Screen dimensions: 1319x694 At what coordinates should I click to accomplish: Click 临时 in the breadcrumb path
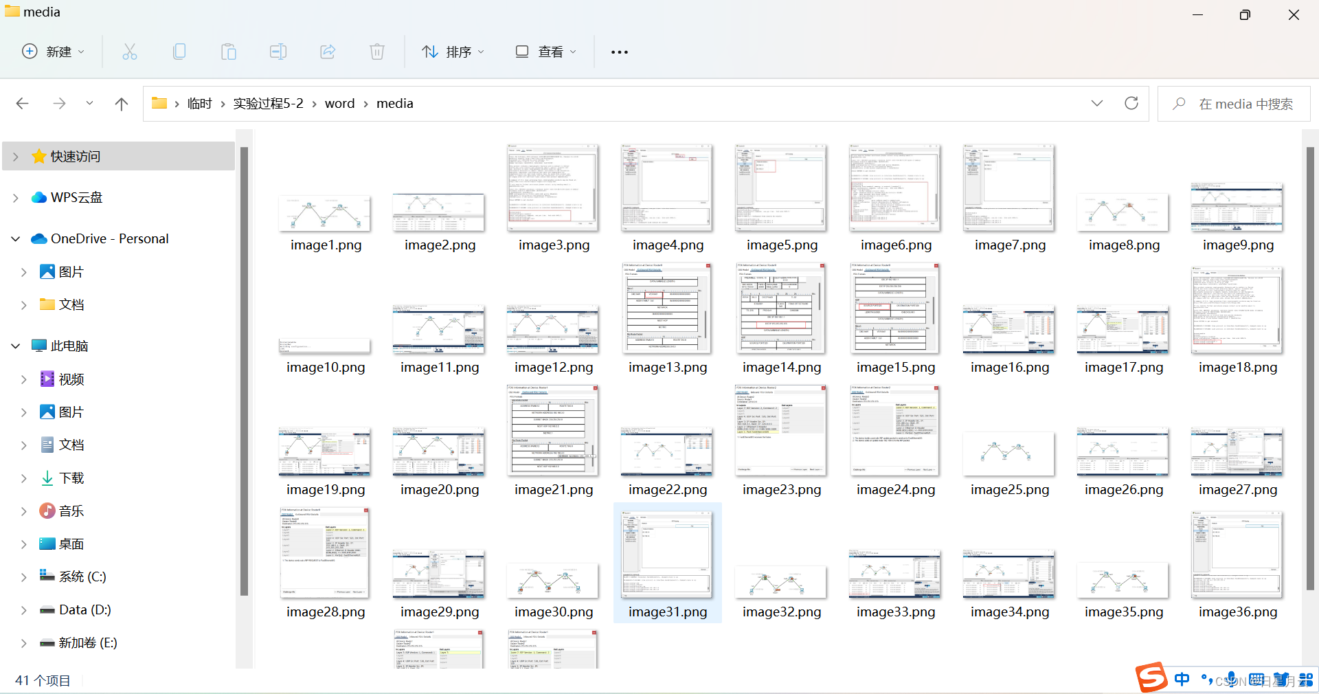click(200, 104)
